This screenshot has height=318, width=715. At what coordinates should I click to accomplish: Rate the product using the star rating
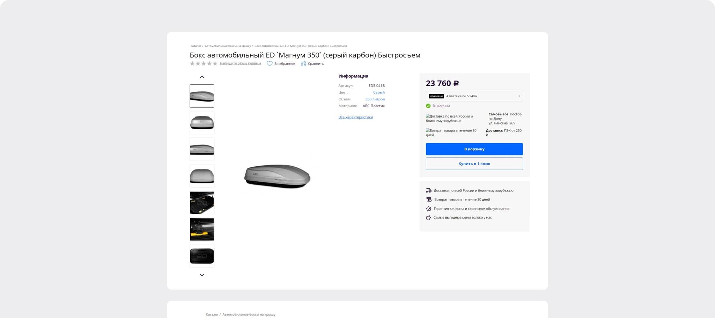coord(204,63)
